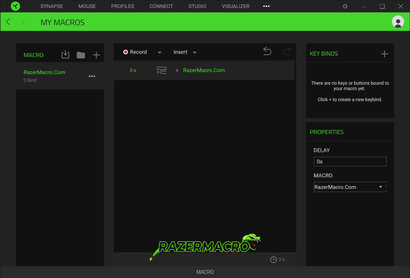This screenshot has width=410, height=278.
Task: Switch to the MOUSE tab
Action: (x=87, y=6)
